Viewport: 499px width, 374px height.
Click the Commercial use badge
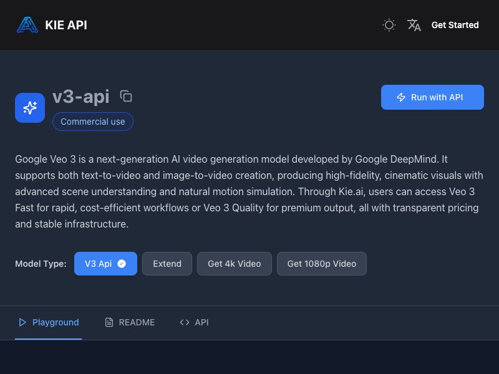(92, 121)
